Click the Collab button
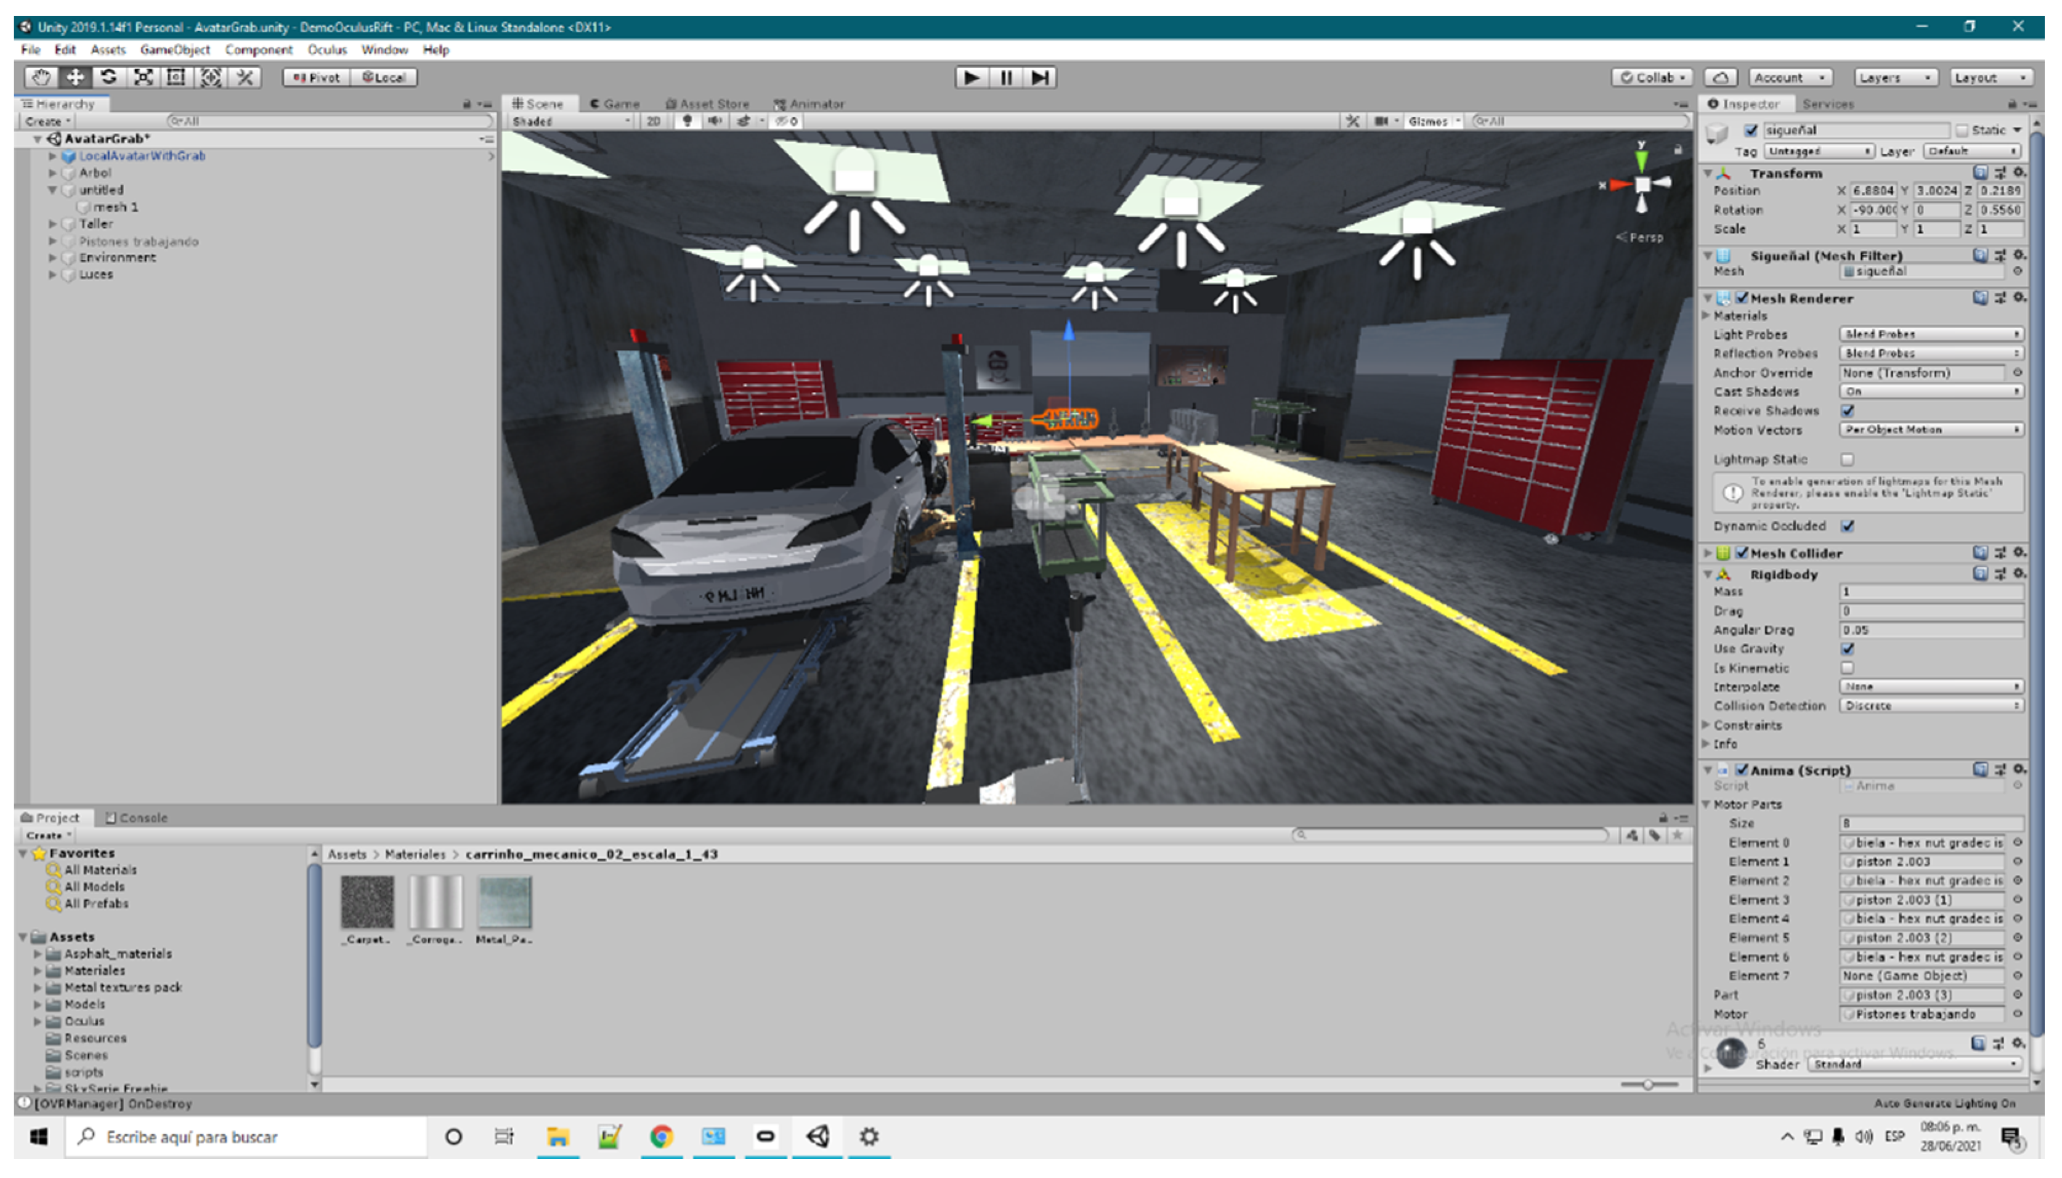This screenshot has width=2062, height=1178. click(1652, 78)
